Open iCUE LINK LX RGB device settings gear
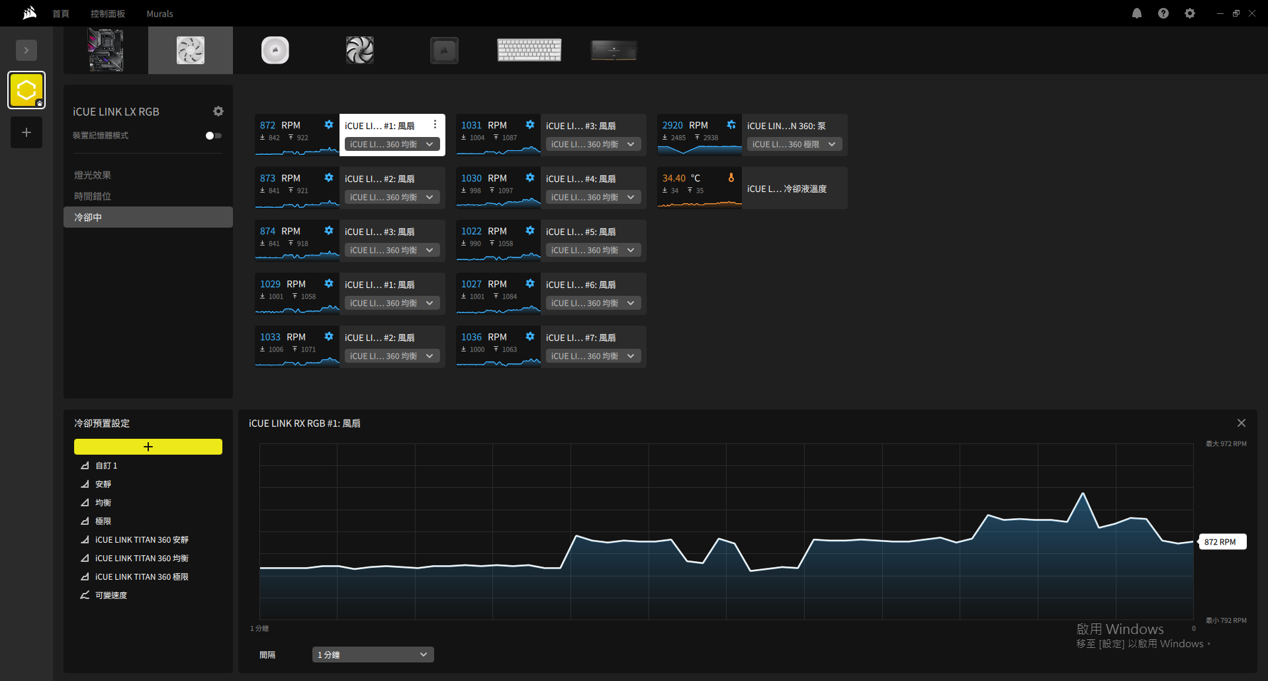 pyautogui.click(x=218, y=111)
